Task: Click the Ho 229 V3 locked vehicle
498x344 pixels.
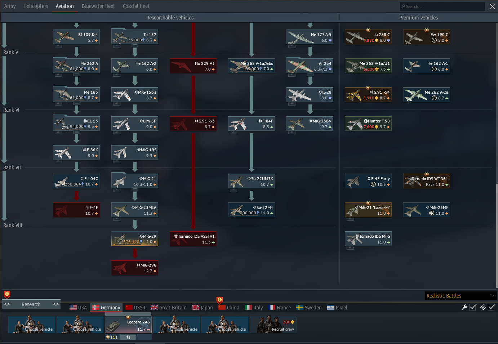Action: click(x=193, y=66)
